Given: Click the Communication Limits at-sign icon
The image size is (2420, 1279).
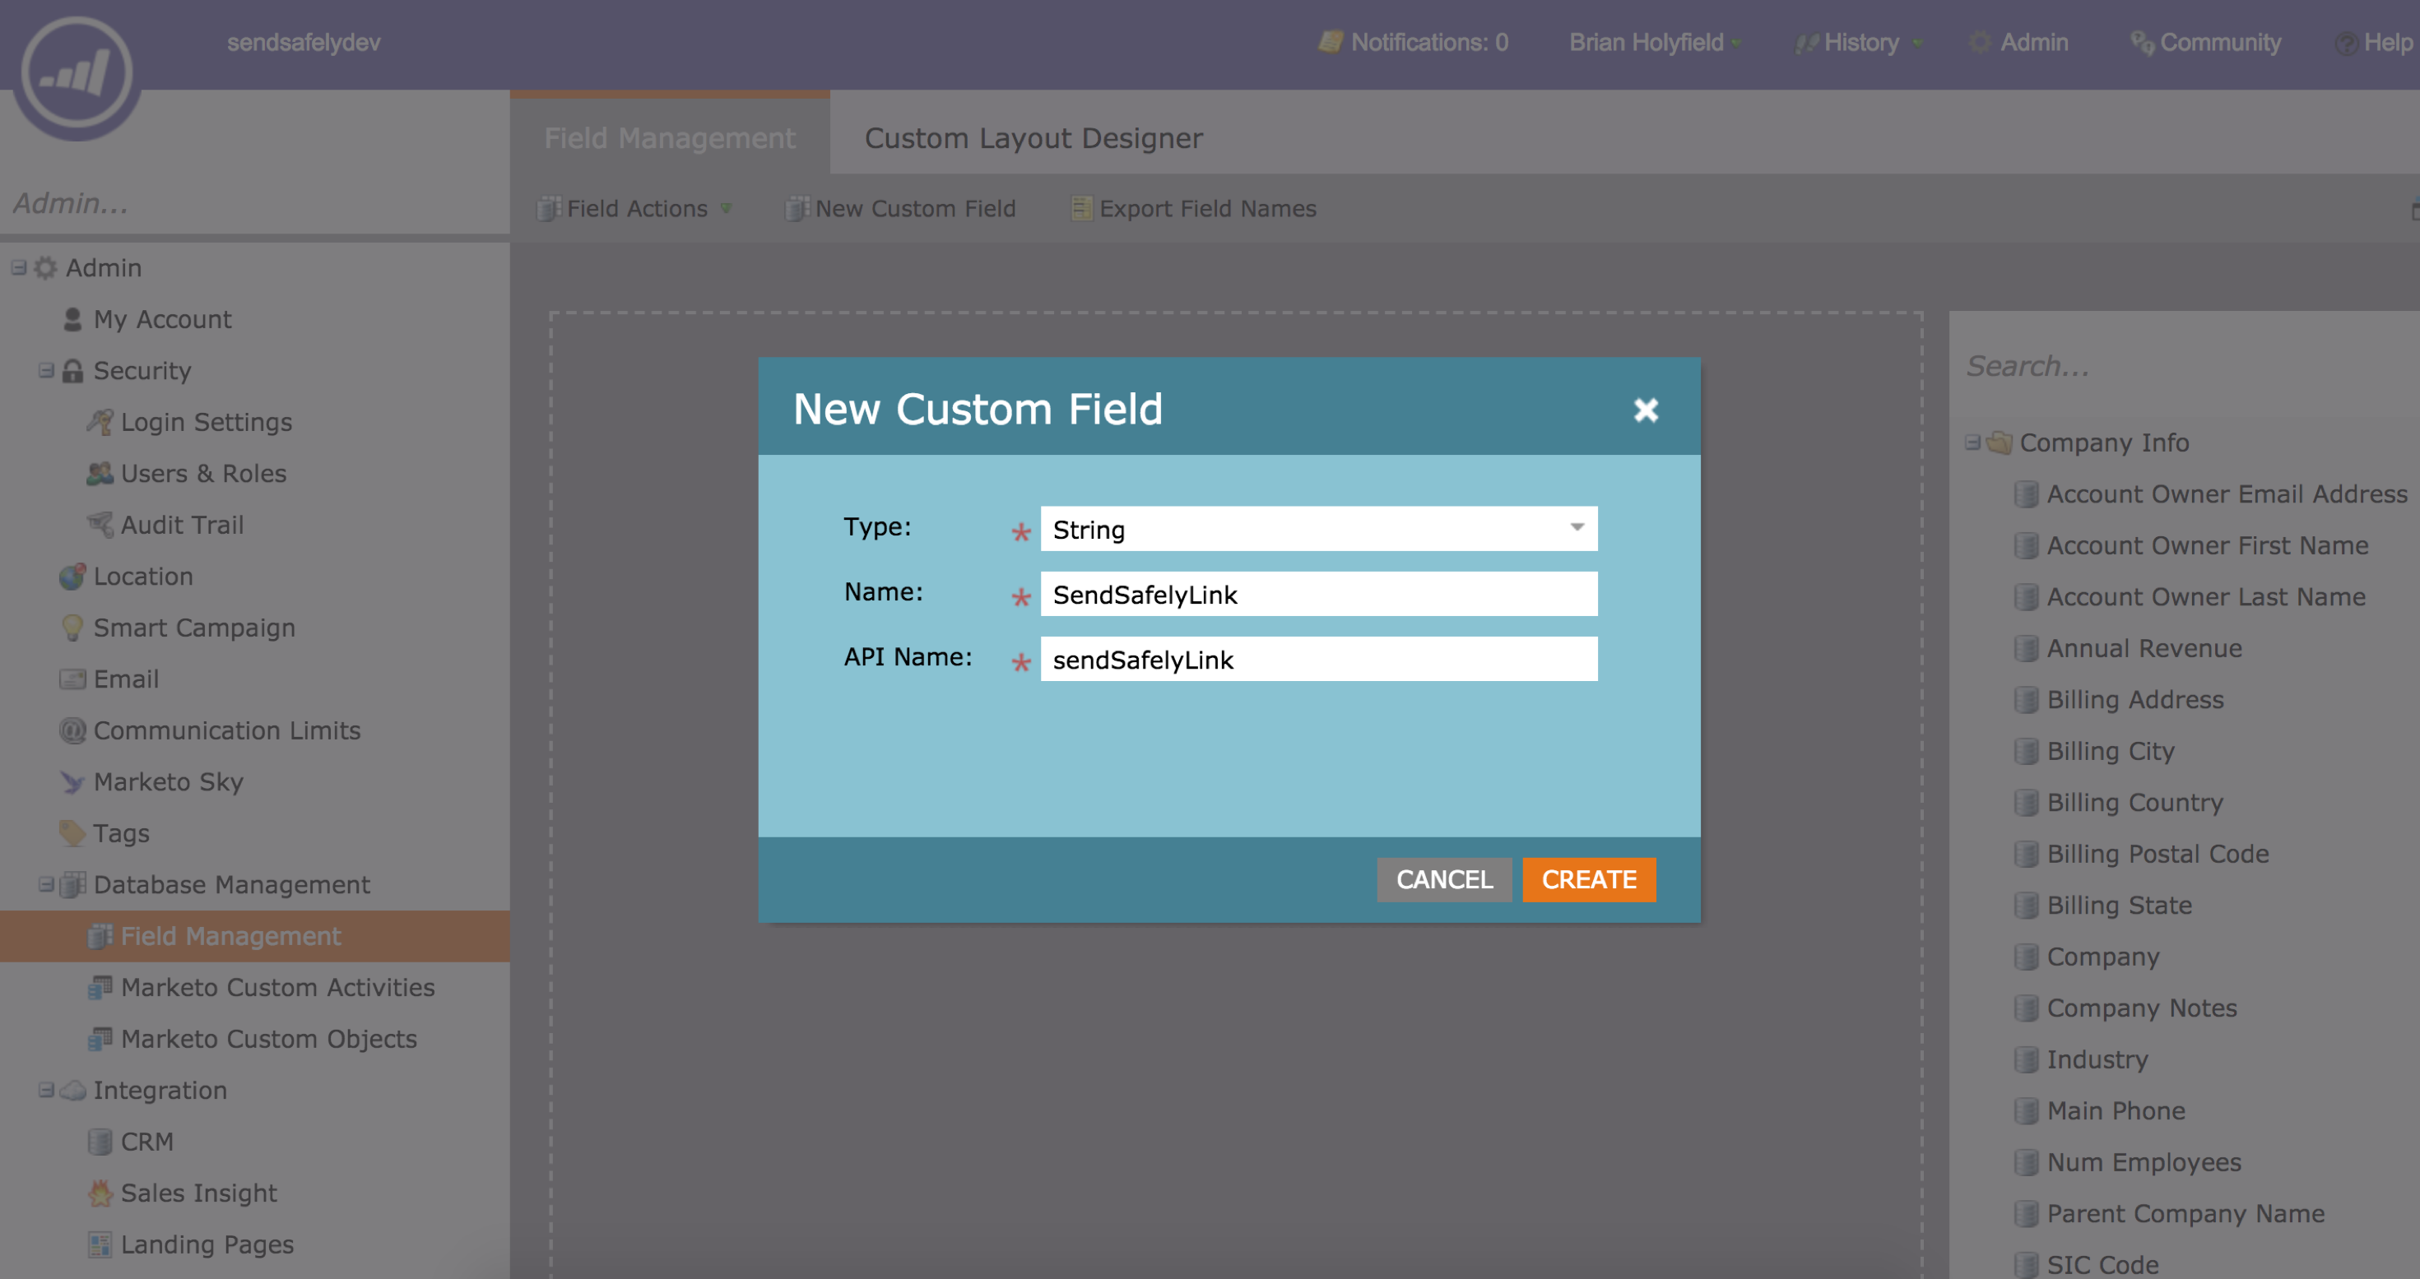Looking at the screenshot, I should click(72, 730).
